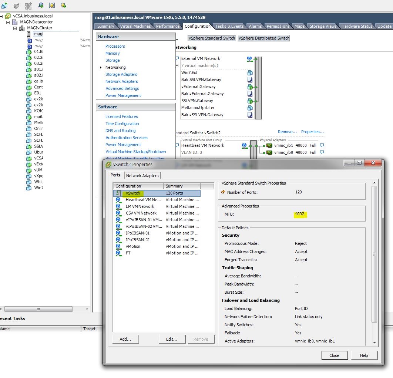Screen dimensions: 393x378
Task: Click the shield with green down-arrow toolbar icon
Action: click(x=63, y=5)
